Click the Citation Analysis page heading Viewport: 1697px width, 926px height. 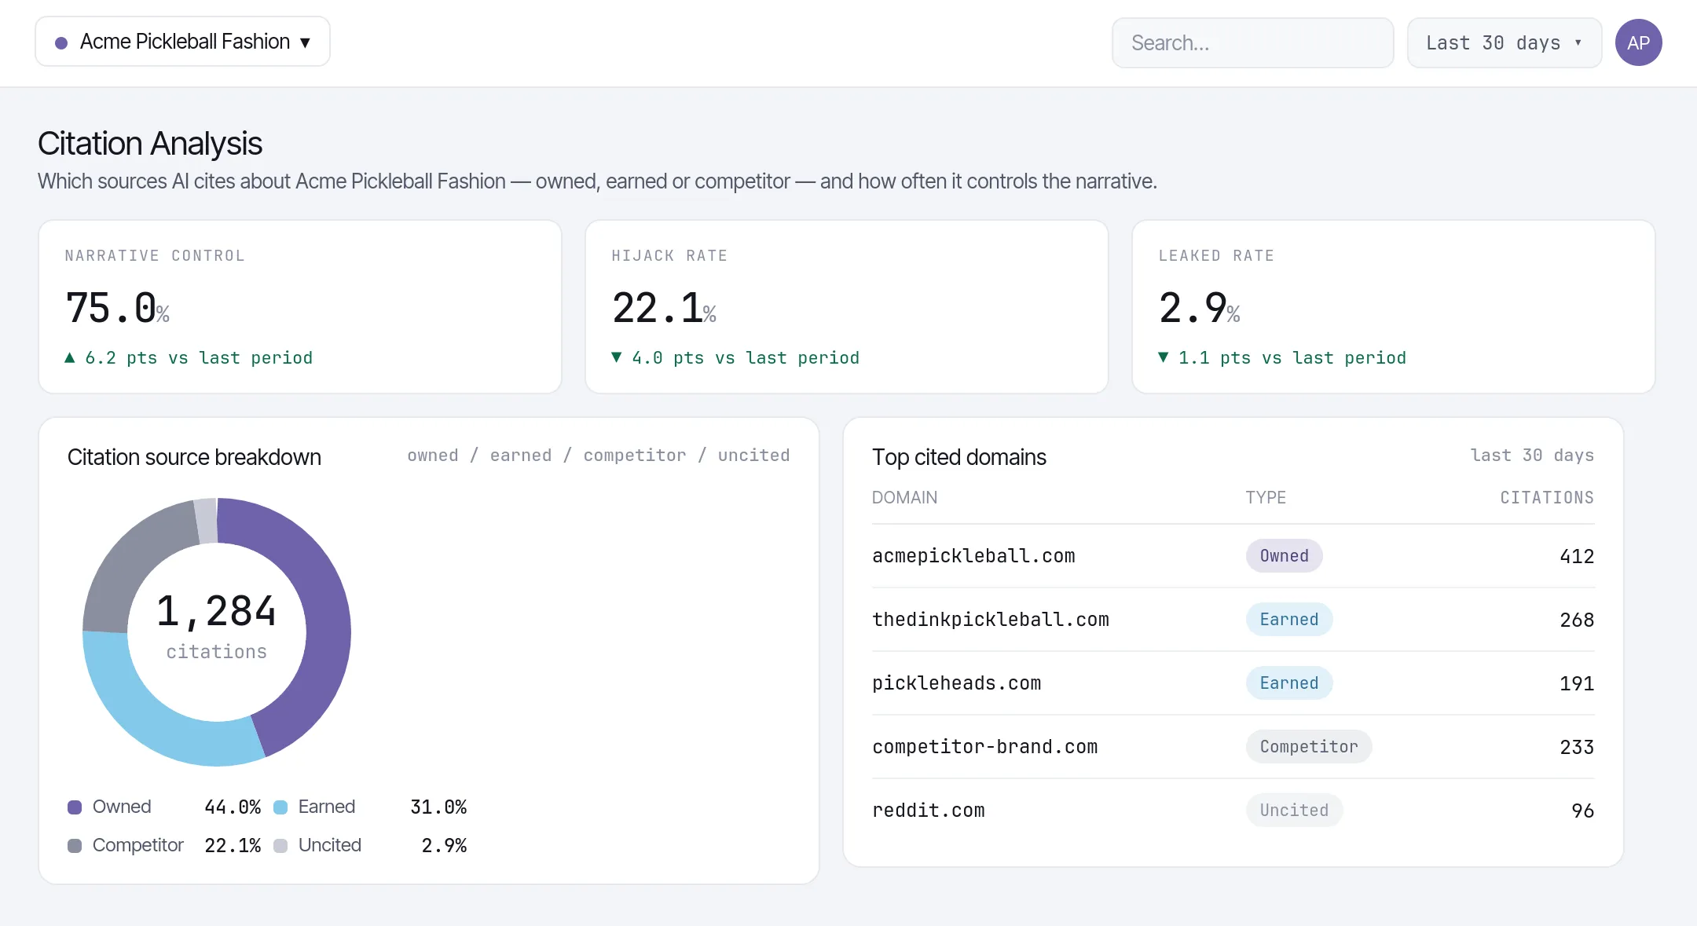tap(150, 144)
